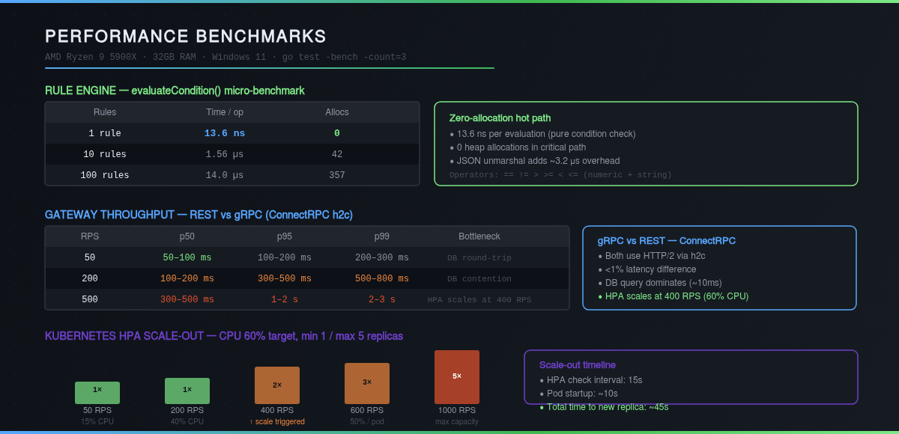Screen dimensions: 899x434
Task: Click the KUBERNETES HPA SCALE-OUT heading
Action: point(223,336)
